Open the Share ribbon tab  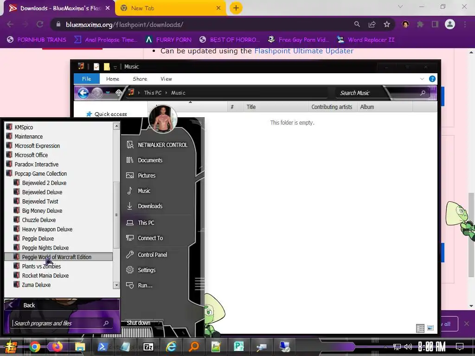(x=140, y=79)
